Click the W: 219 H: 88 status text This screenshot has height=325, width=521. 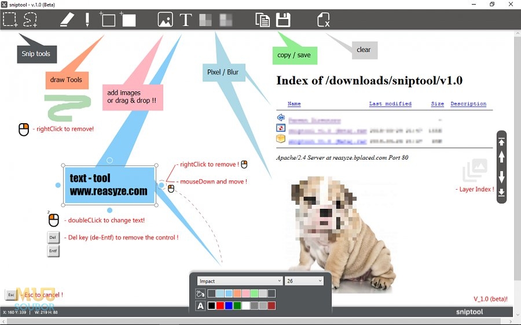click(46, 312)
